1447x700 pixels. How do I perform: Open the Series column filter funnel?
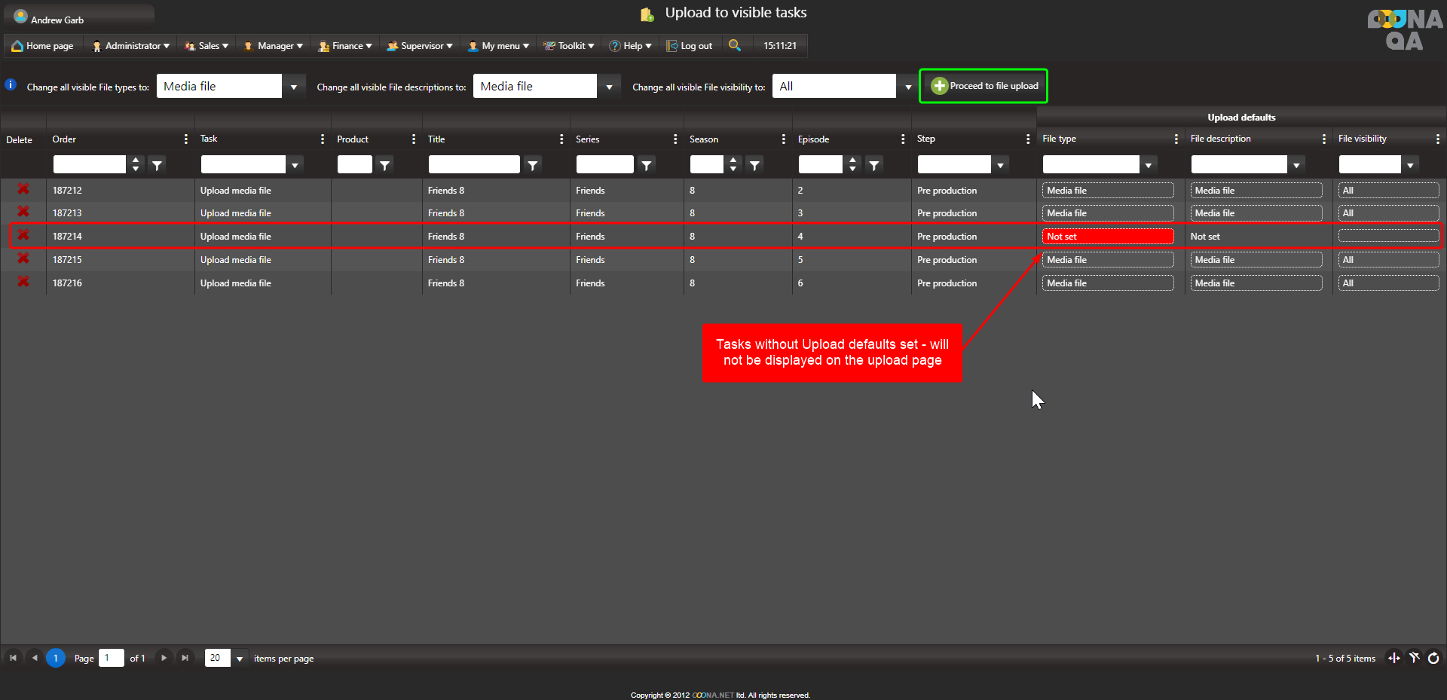(x=647, y=165)
